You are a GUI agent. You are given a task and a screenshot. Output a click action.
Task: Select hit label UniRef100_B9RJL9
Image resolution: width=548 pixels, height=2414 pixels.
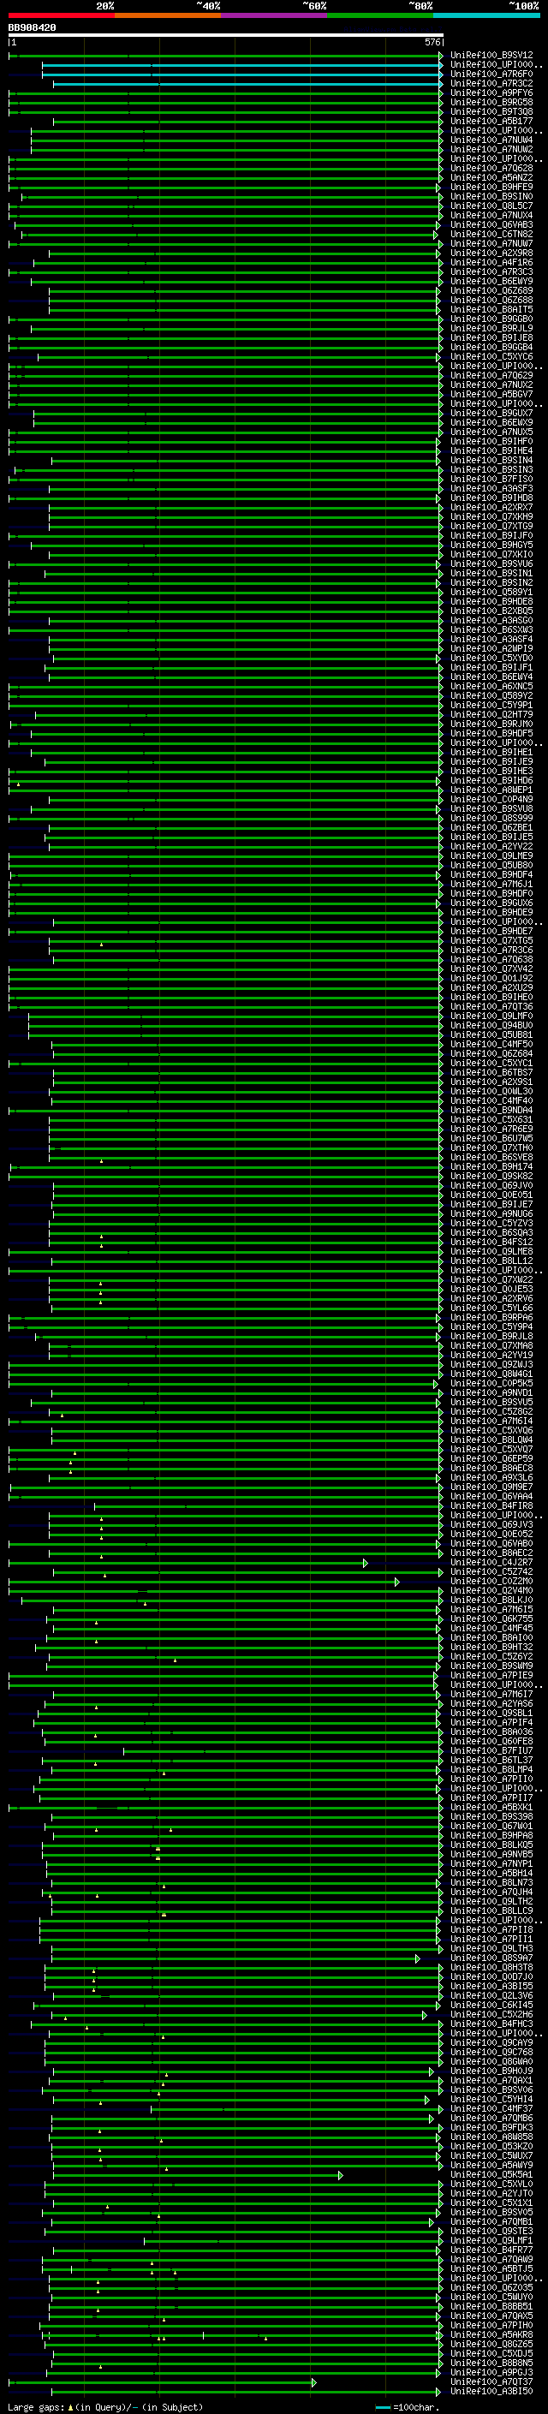pyautogui.click(x=491, y=328)
